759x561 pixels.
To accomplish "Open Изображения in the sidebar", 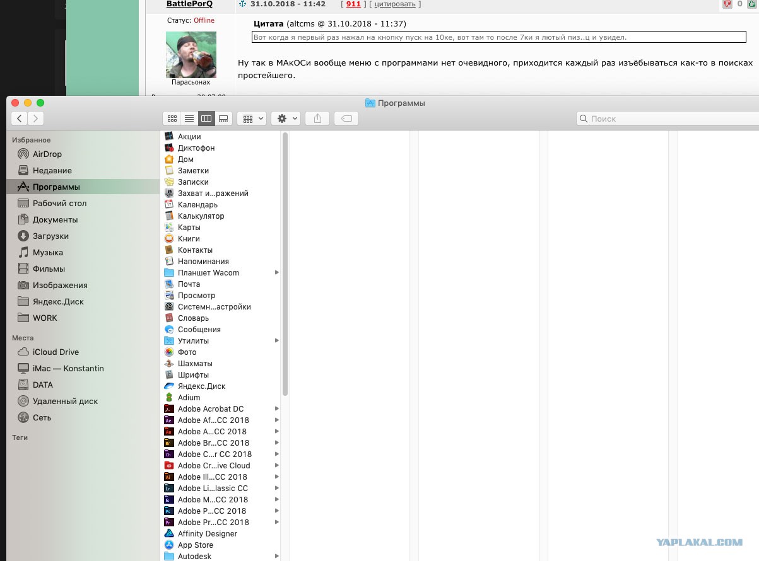I will point(83,285).
